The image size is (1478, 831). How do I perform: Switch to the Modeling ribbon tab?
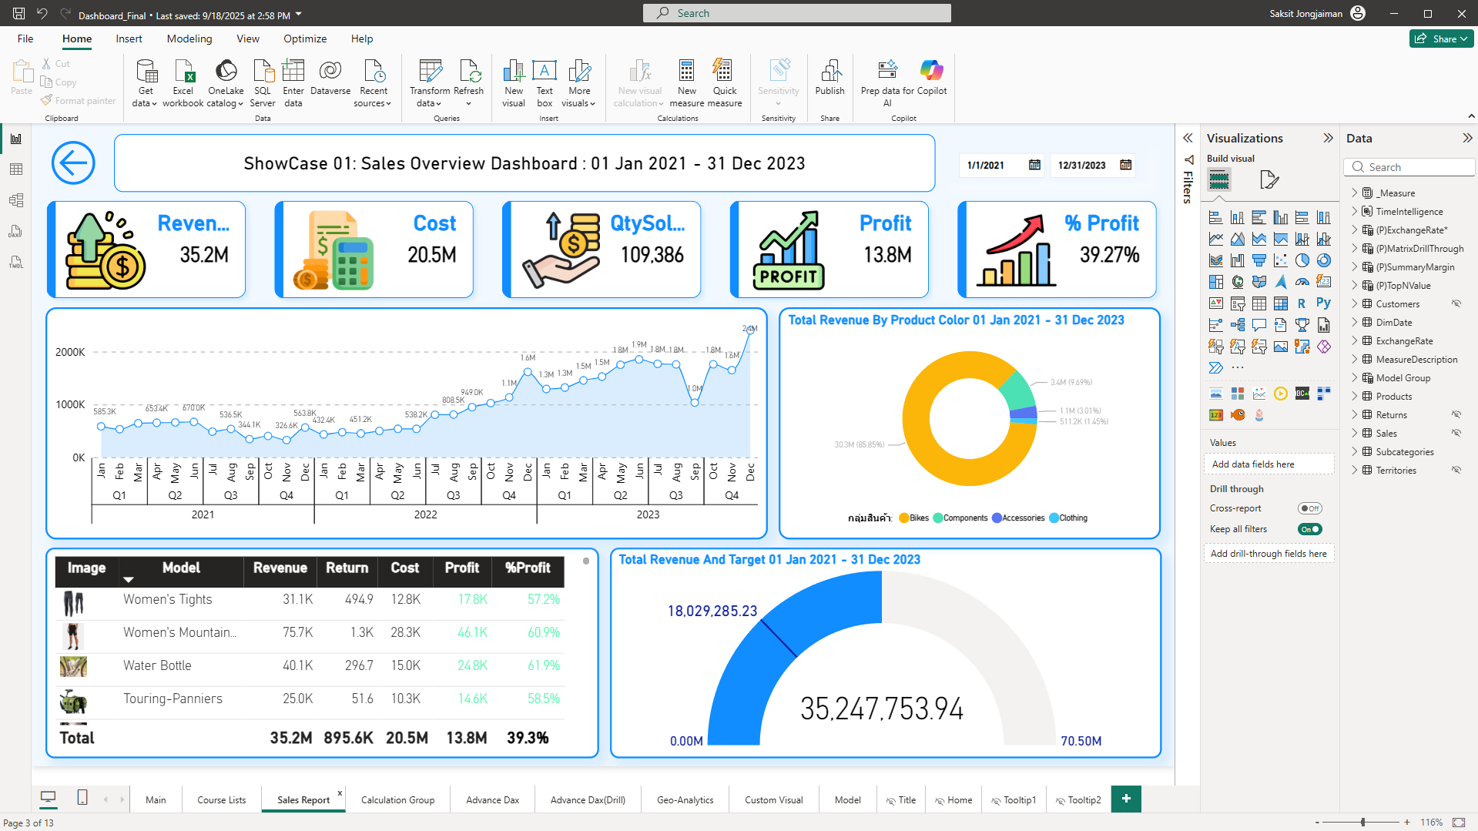189,39
